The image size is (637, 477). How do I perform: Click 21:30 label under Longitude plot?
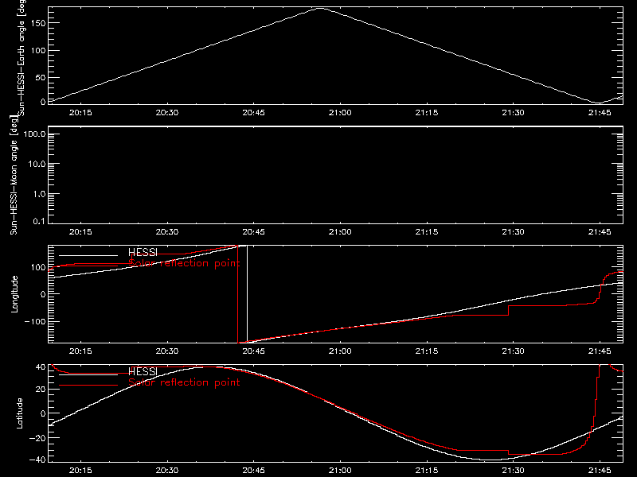[x=513, y=351]
